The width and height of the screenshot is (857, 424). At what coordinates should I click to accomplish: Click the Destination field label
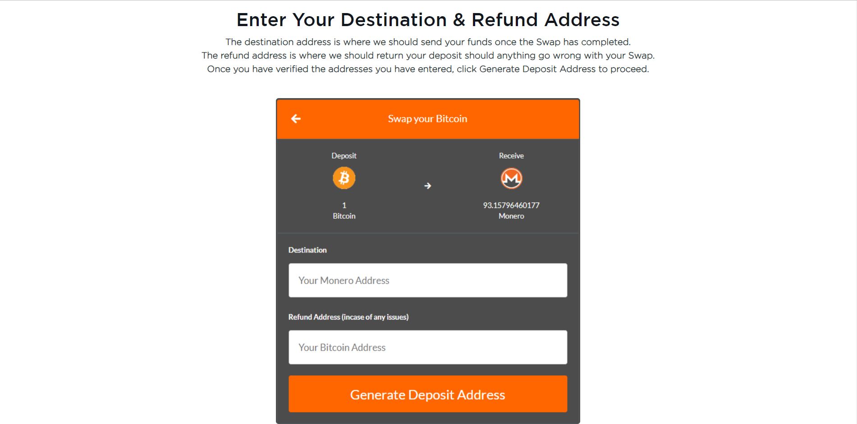(307, 250)
